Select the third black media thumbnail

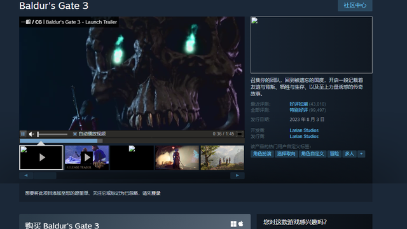coord(132,158)
